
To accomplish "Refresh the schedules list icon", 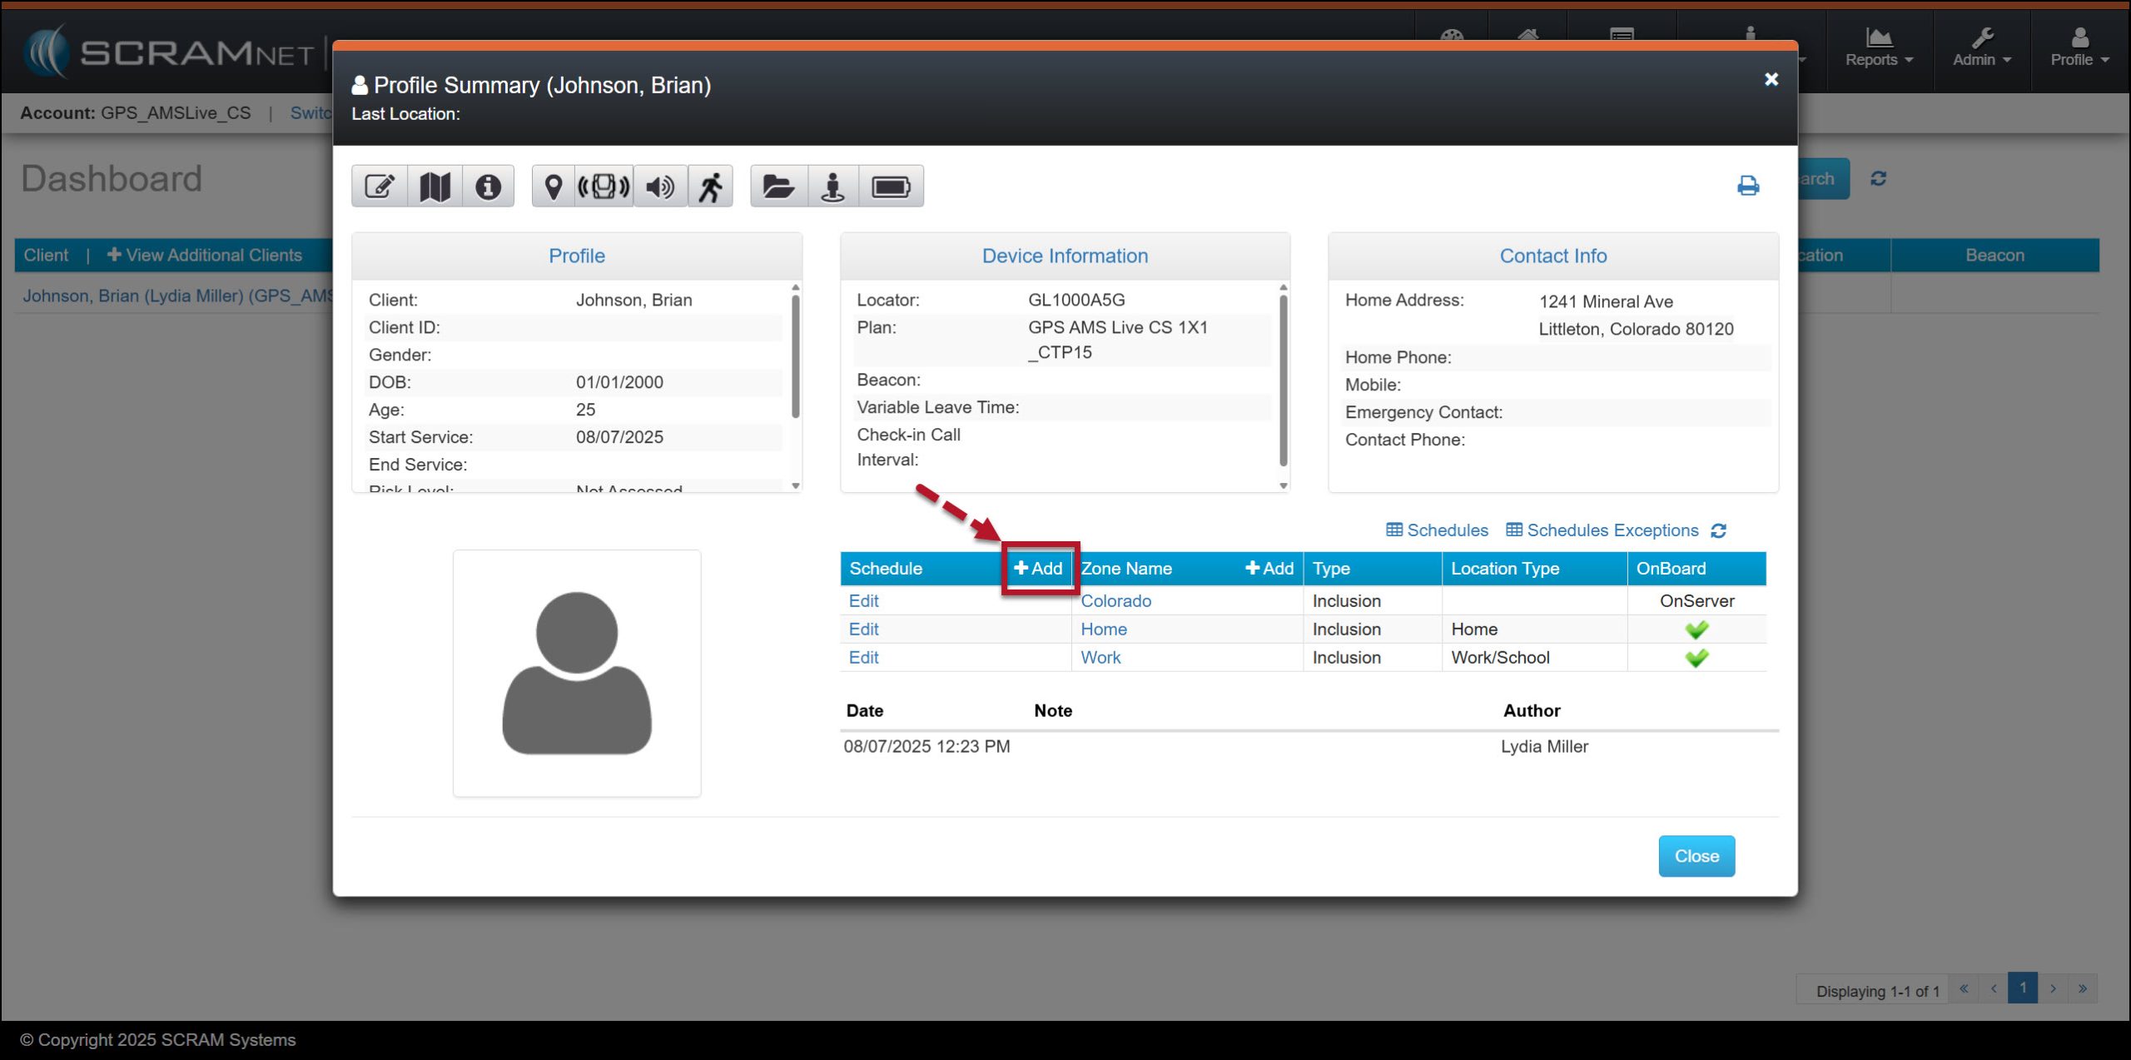I will [1719, 530].
